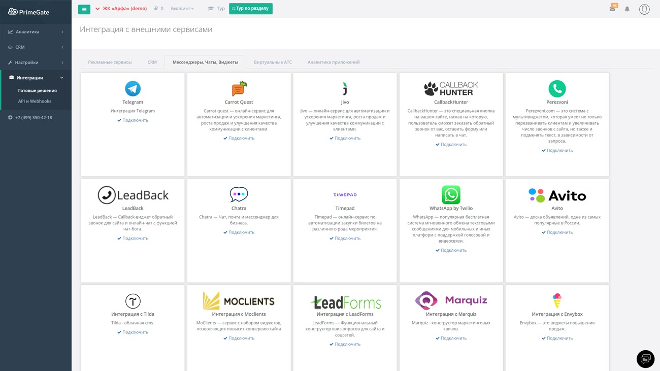Click the Tilda logo icon

[x=133, y=301]
